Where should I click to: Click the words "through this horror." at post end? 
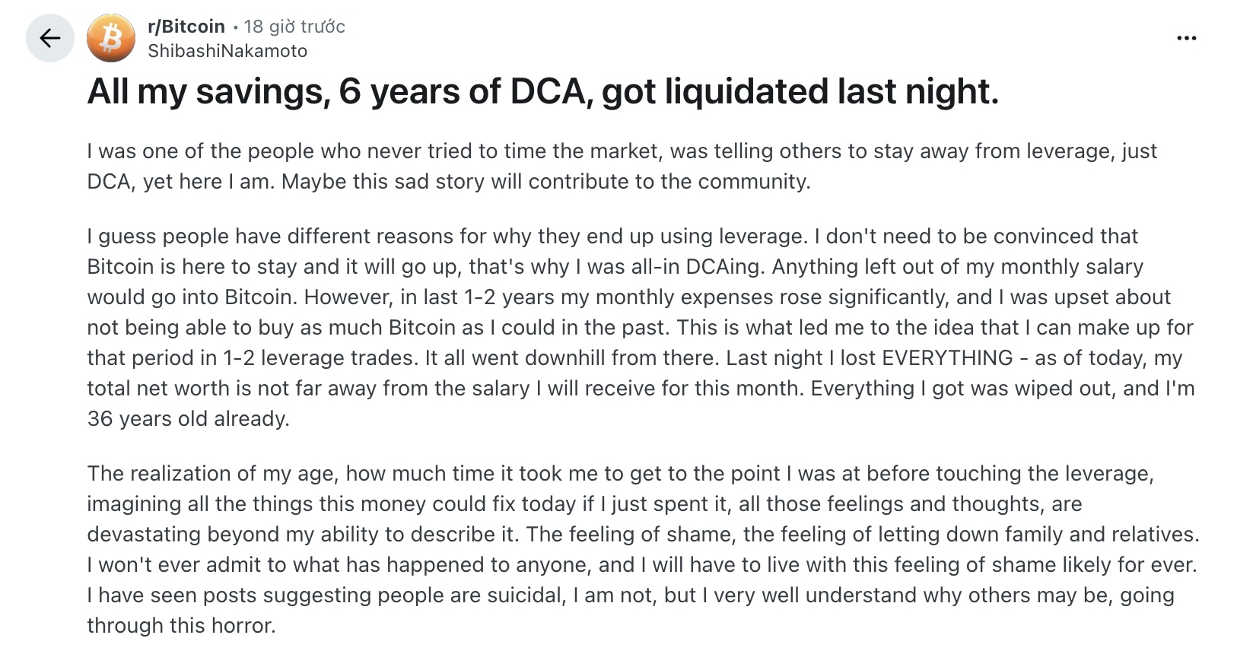pyautogui.click(x=180, y=625)
